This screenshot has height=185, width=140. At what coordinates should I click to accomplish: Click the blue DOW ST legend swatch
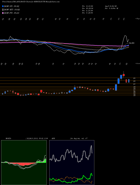coord(3,6)
